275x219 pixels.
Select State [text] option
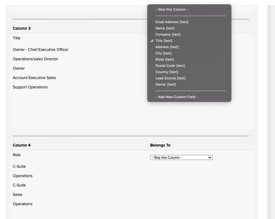pos(189,59)
